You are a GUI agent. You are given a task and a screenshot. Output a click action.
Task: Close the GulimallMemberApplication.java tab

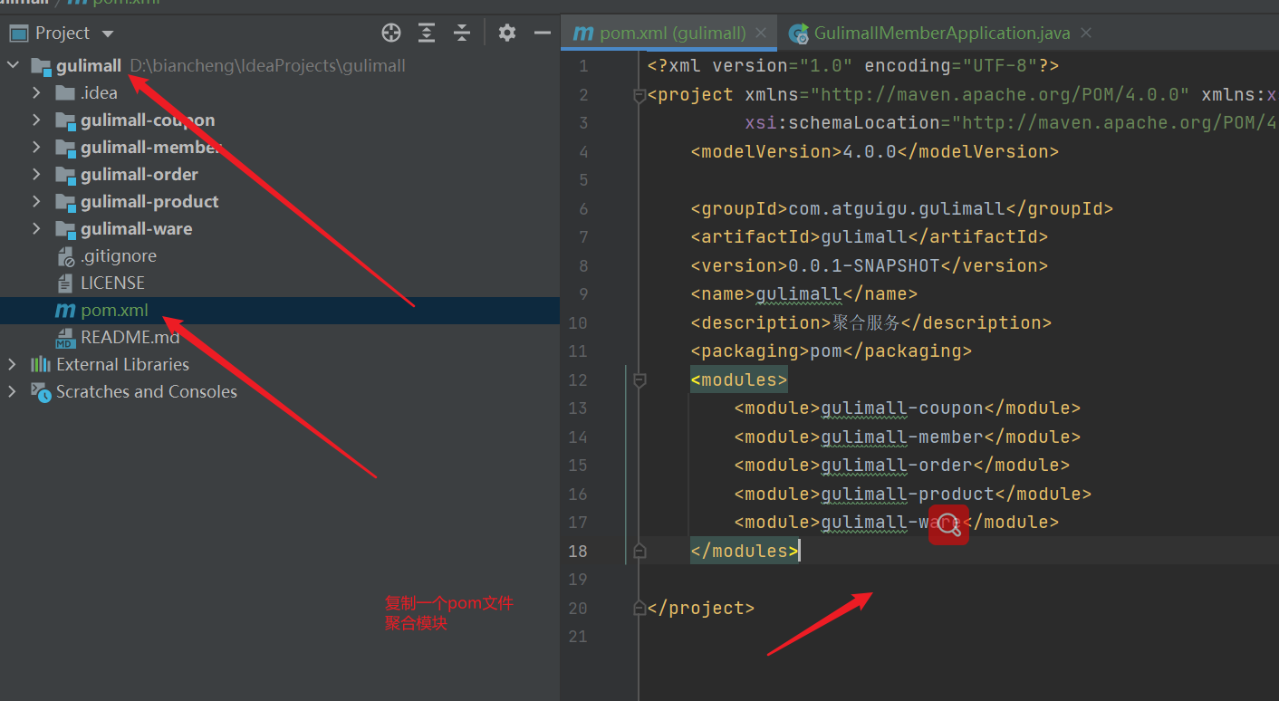(1086, 33)
